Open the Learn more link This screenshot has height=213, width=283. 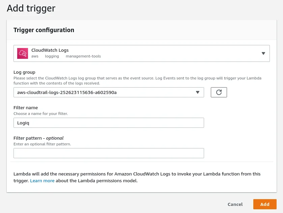(42, 181)
